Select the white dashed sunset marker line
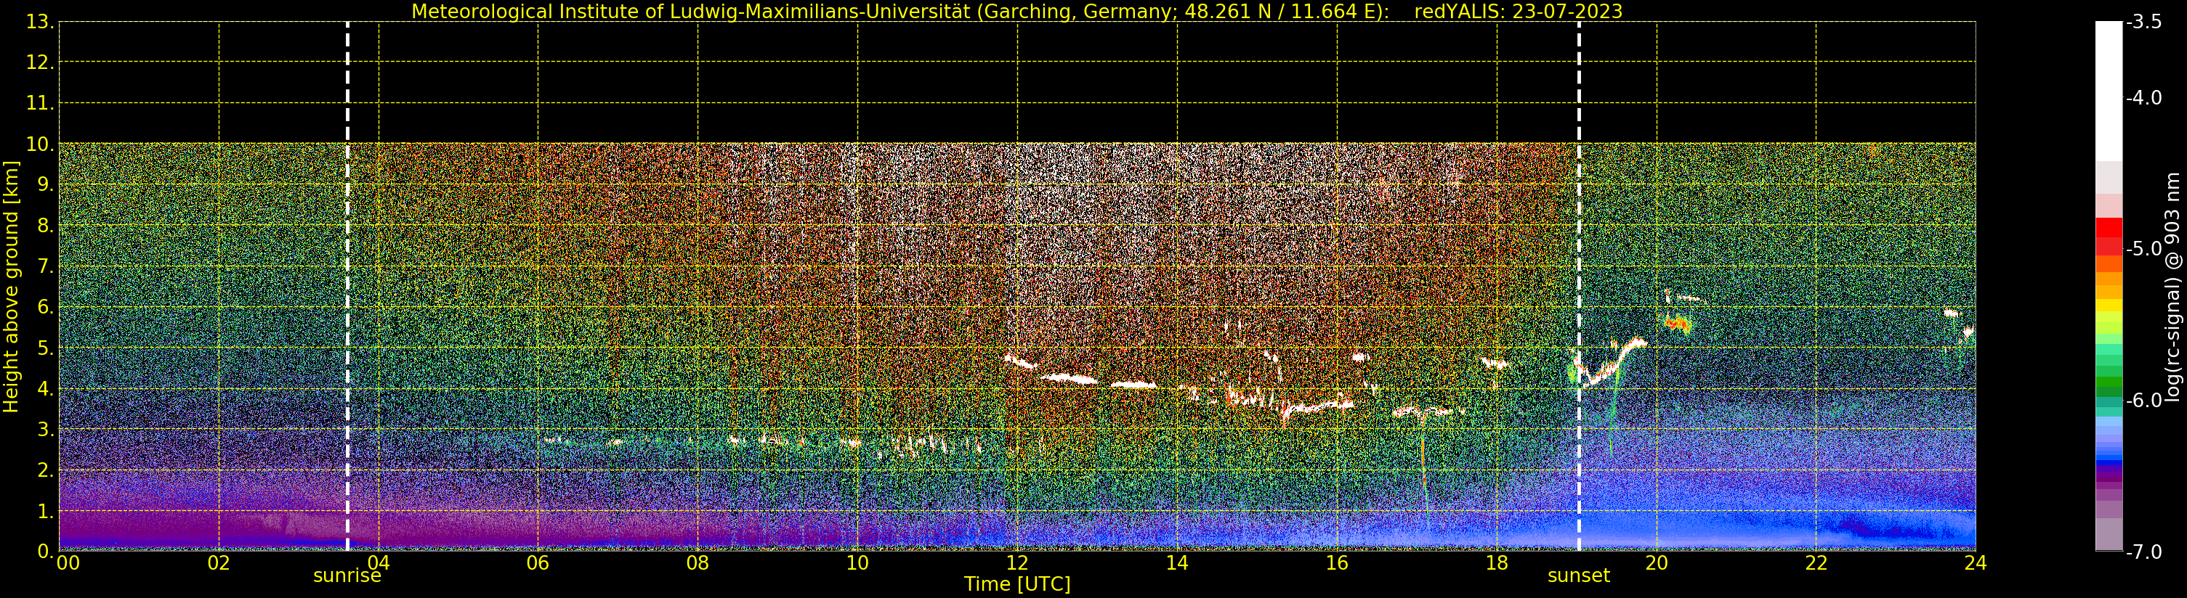Image resolution: width=2187 pixels, height=598 pixels. coord(1578,286)
